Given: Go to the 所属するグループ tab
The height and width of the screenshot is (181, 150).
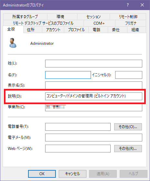Looking at the screenshot, I should [25, 17].
